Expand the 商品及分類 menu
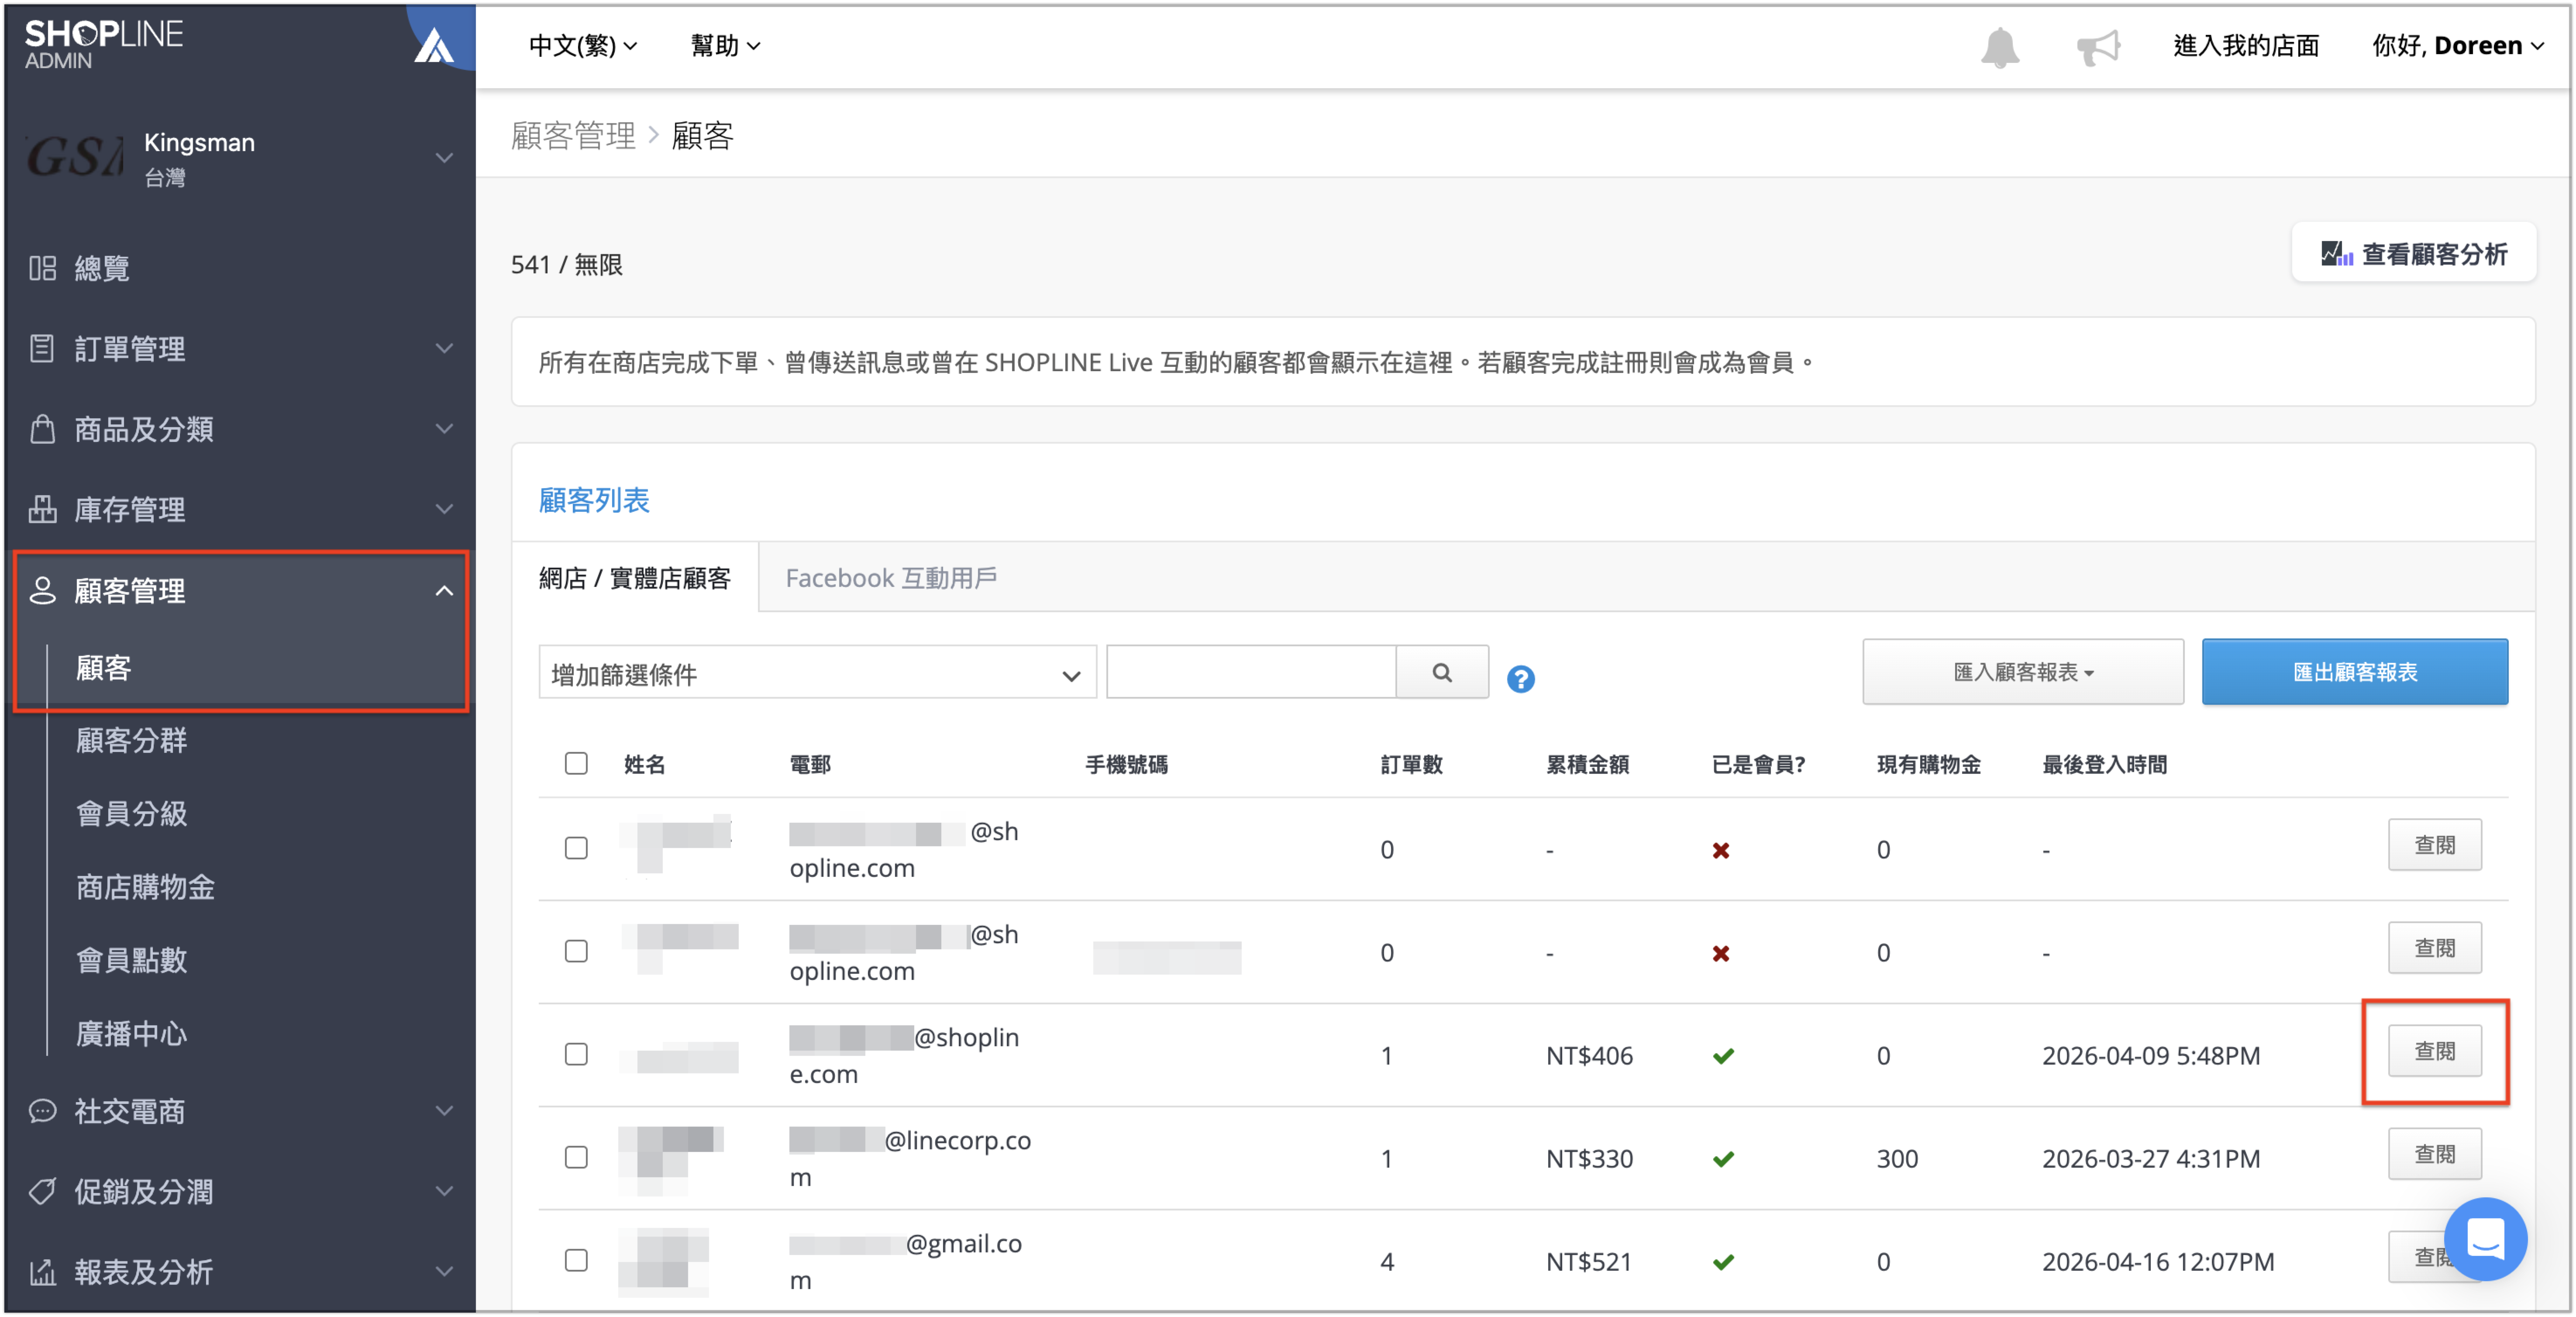 click(x=444, y=429)
